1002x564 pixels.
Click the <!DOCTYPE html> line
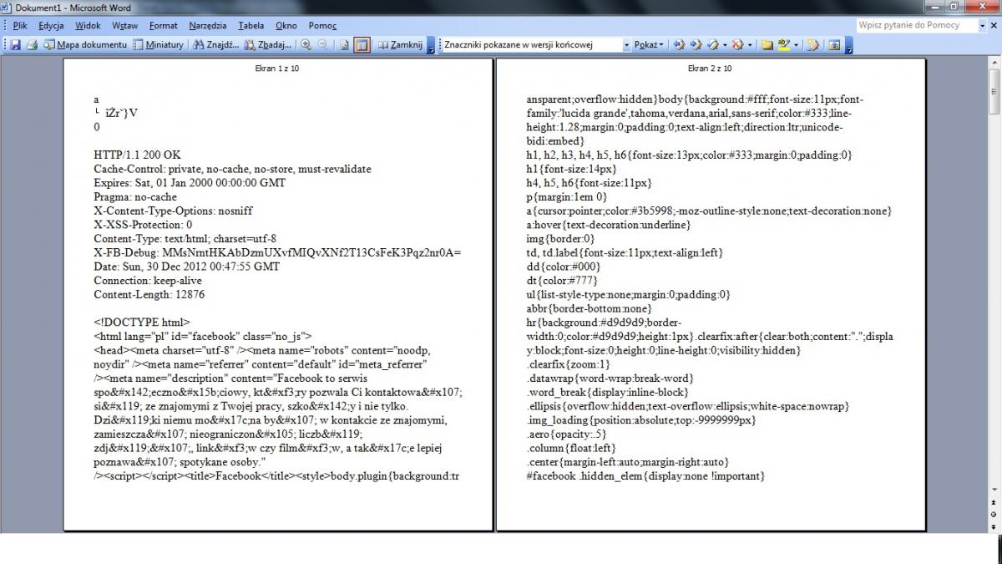click(142, 323)
